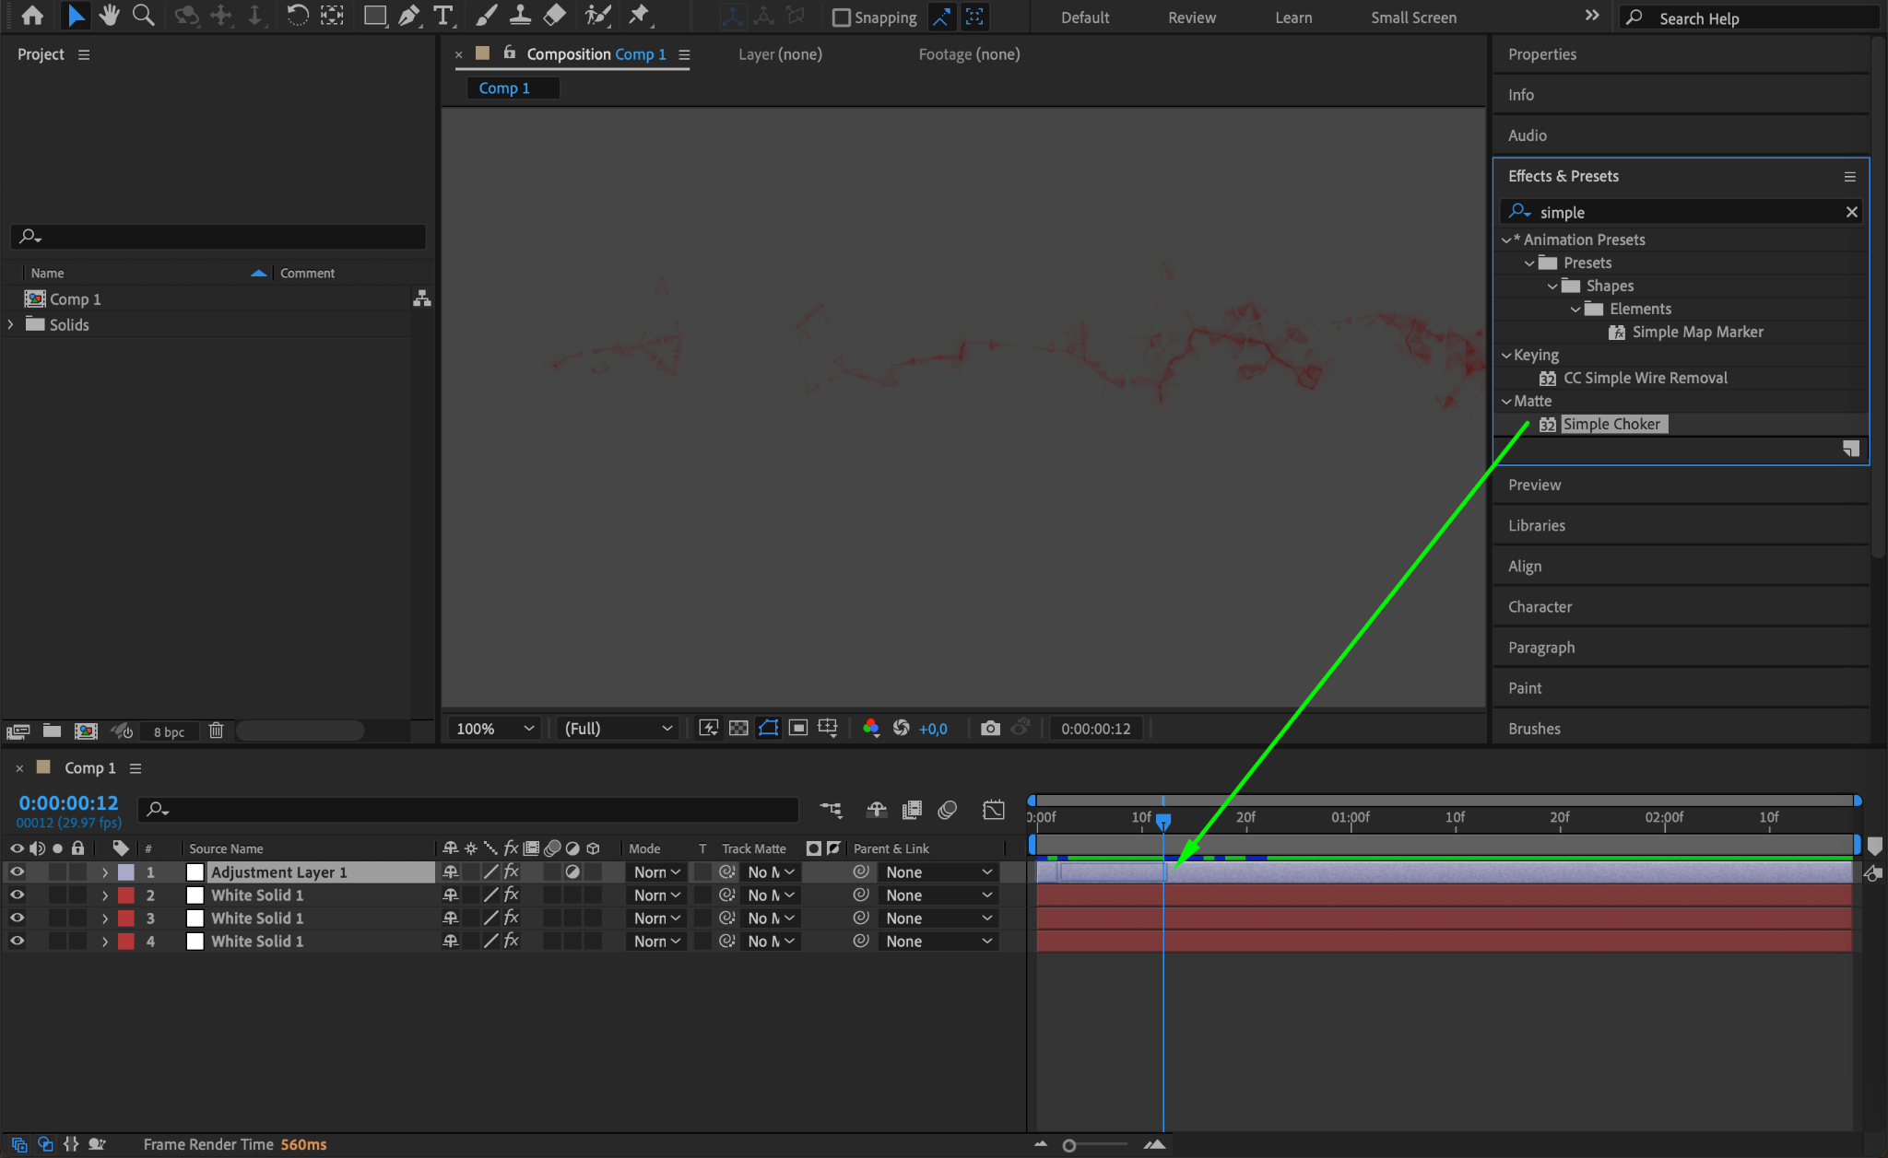Click the take snapshot camera icon
Viewport: 1888px width, 1158px height.
990,728
